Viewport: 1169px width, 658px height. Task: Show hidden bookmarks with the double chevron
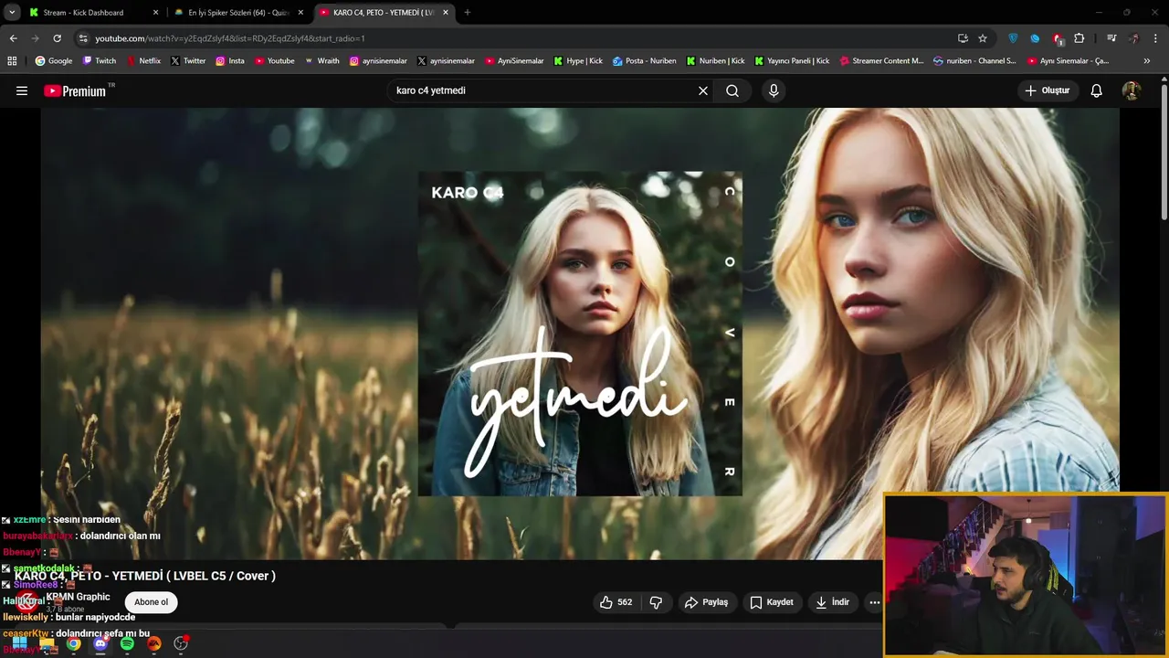coord(1147,61)
